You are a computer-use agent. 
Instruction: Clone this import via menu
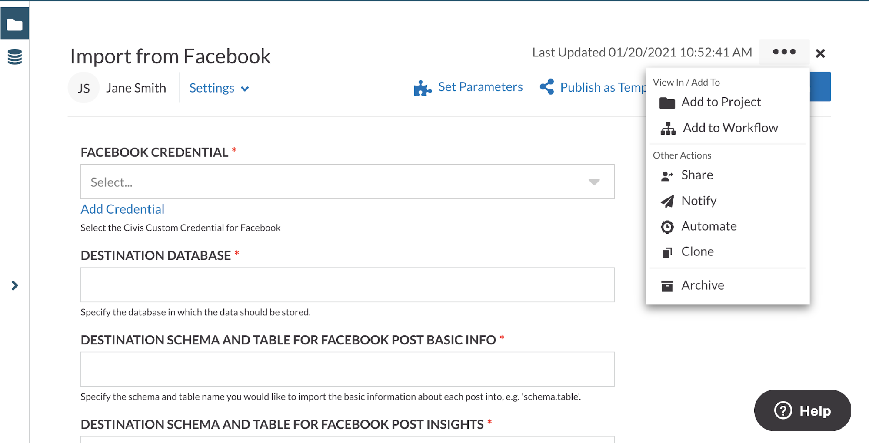pos(697,251)
